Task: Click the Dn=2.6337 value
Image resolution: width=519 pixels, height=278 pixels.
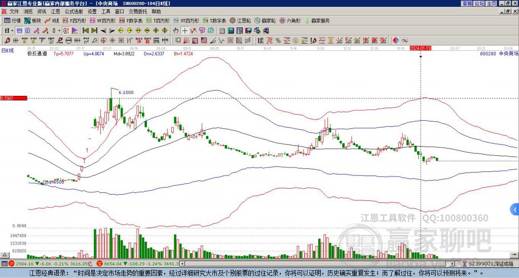Action: click(154, 53)
